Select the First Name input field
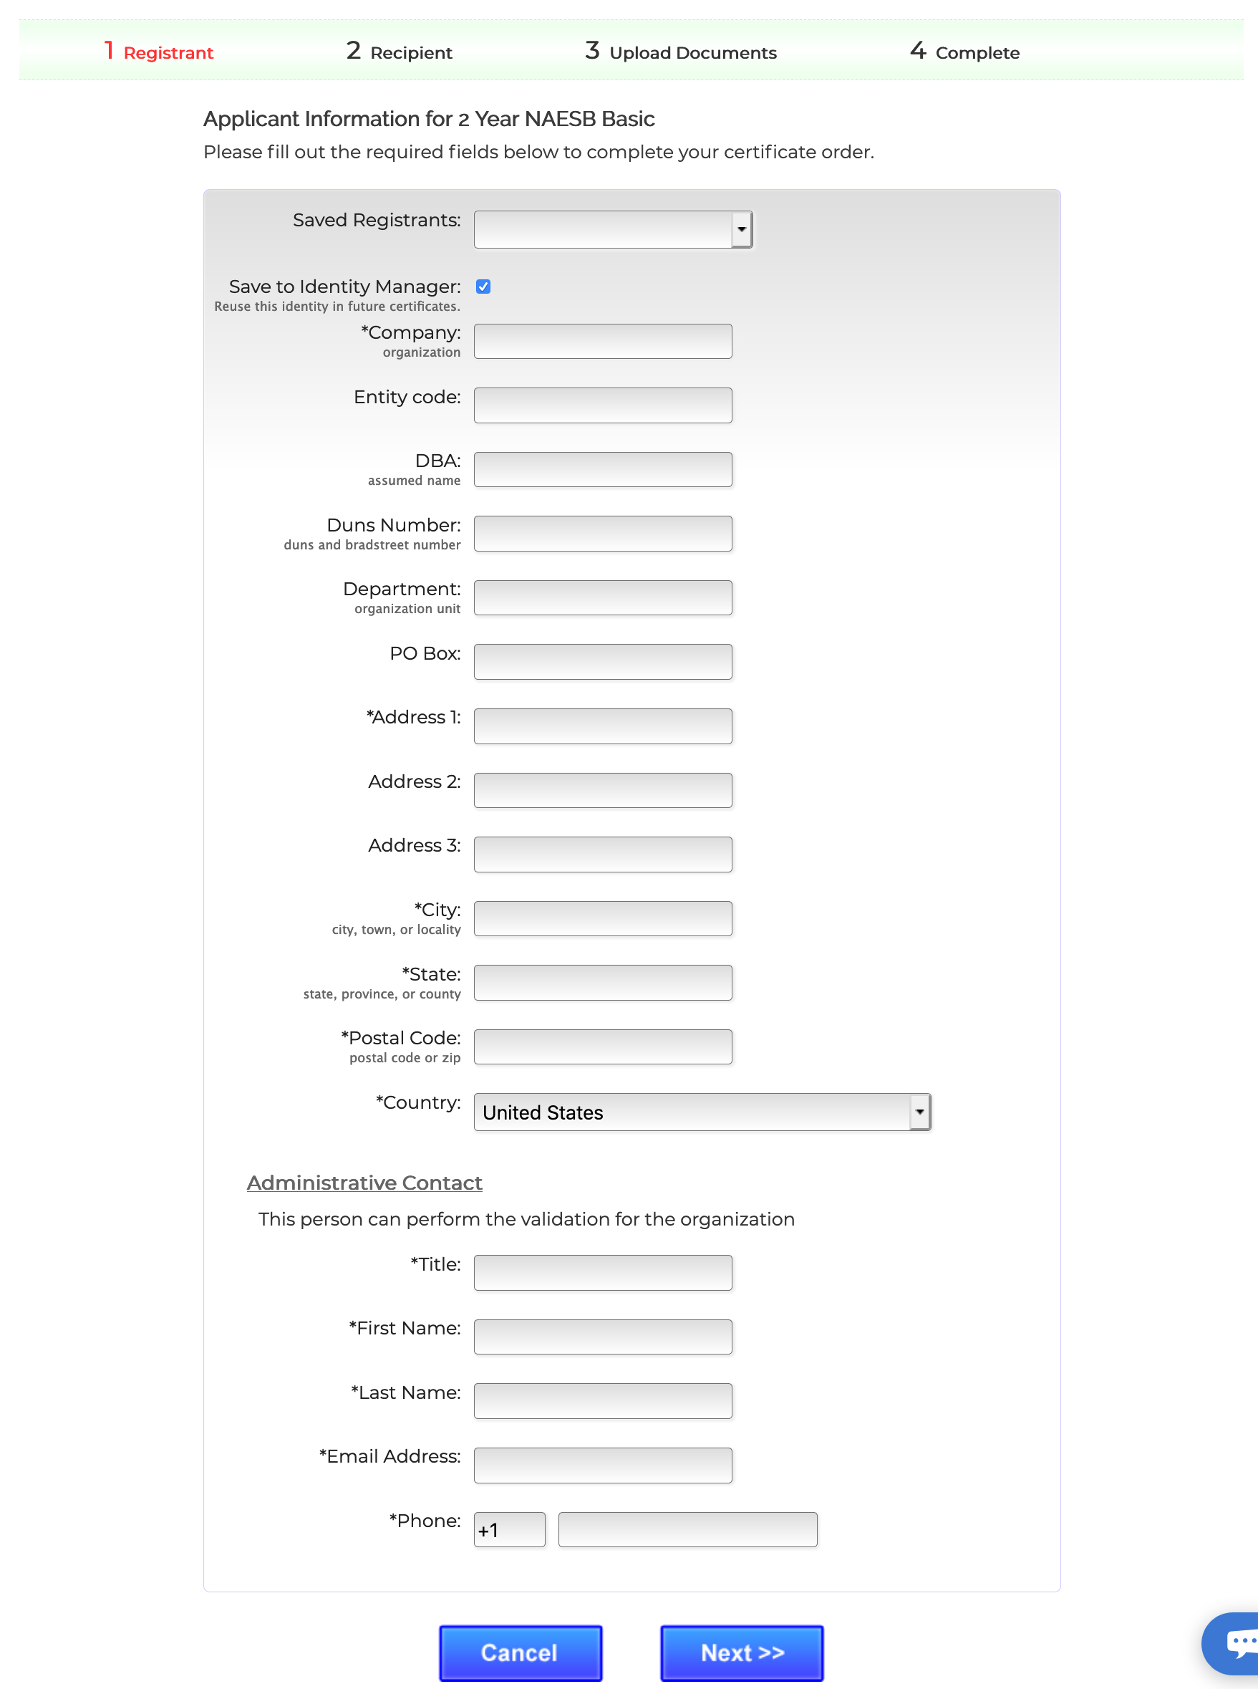 [x=602, y=1337]
